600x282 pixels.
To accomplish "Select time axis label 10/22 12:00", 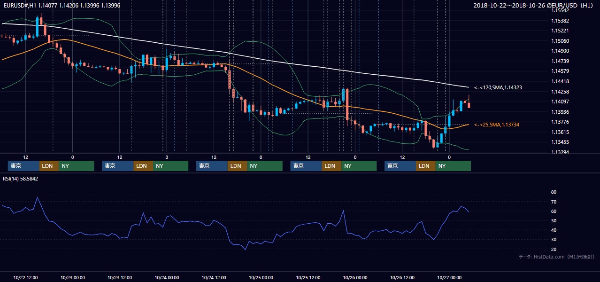I will coord(25,277).
